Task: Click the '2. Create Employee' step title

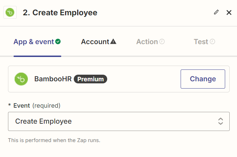Action: pyautogui.click(x=60, y=13)
